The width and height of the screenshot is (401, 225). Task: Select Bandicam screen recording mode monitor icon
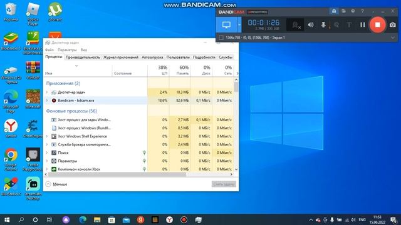coord(226,25)
